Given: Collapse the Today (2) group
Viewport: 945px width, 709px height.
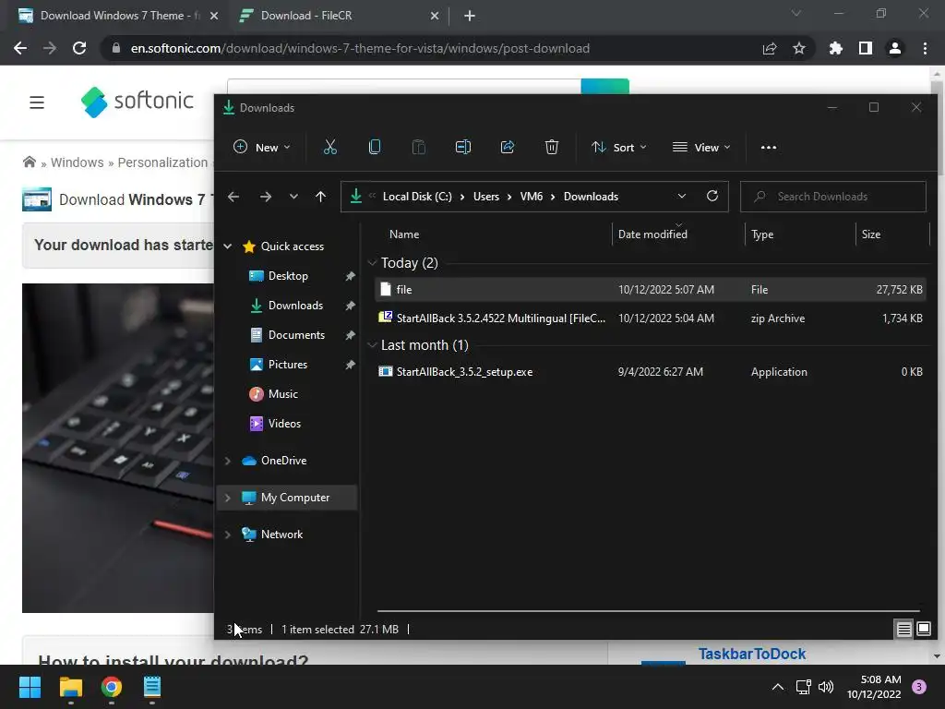Looking at the screenshot, I should 373,262.
